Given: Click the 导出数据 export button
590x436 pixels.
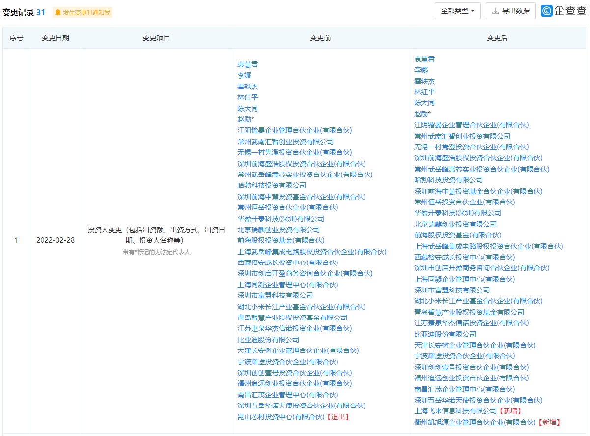Looking at the screenshot, I should (x=510, y=11).
